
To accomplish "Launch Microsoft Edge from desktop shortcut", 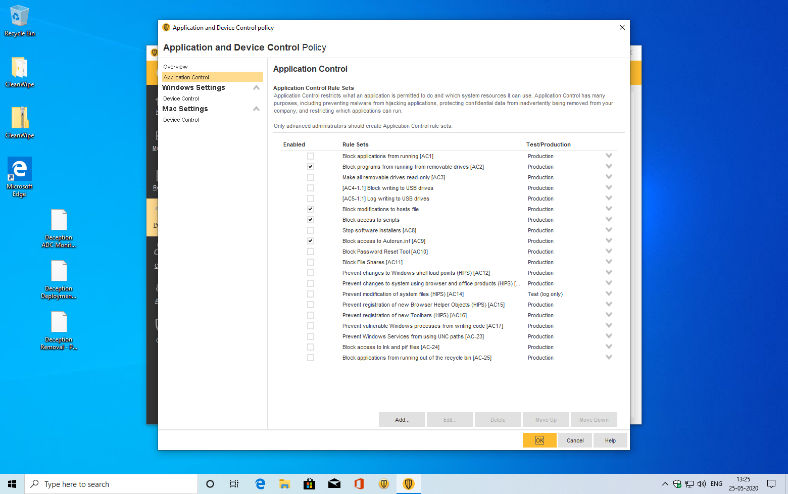I will point(20,177).
